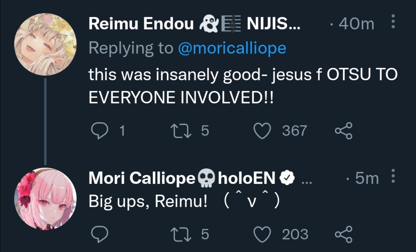
Task: View Mori Calliope's profile picture
Action: (x=45, y=199)
